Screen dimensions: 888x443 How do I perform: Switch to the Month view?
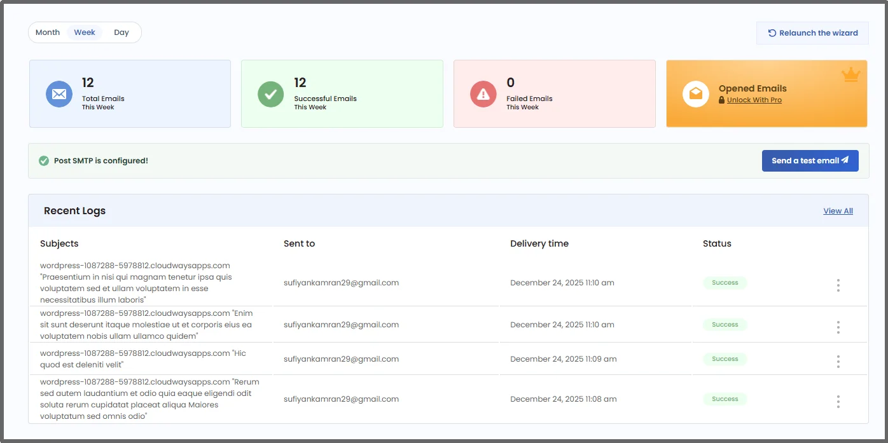[47, 32]
